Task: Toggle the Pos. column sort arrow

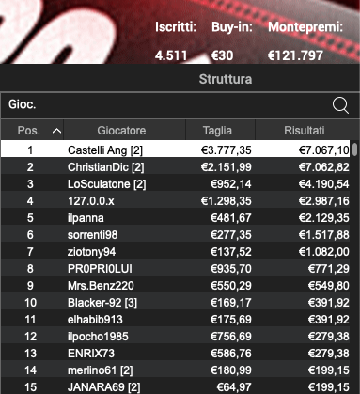Action: [56, 131]
